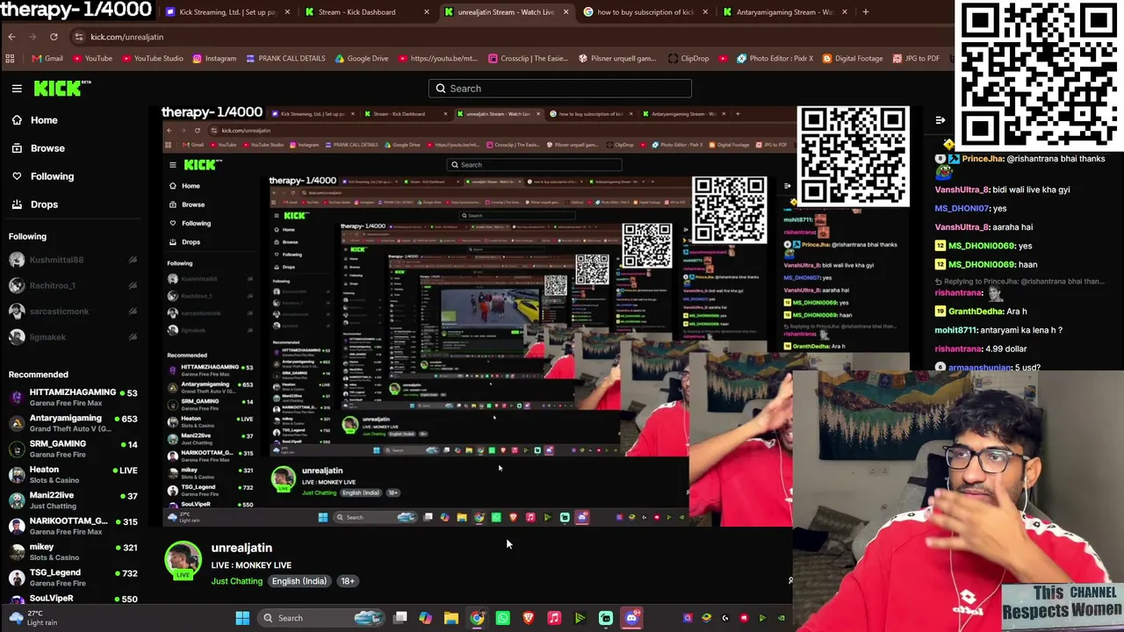This screenshot has height=632, width=1124.
Task: Open the Google Drive bookmark
Action: tap(361, 59)
